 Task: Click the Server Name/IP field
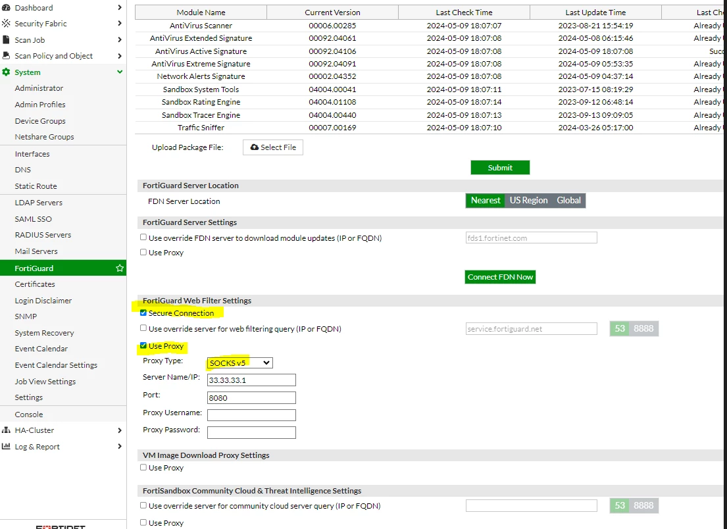[251, 380]
